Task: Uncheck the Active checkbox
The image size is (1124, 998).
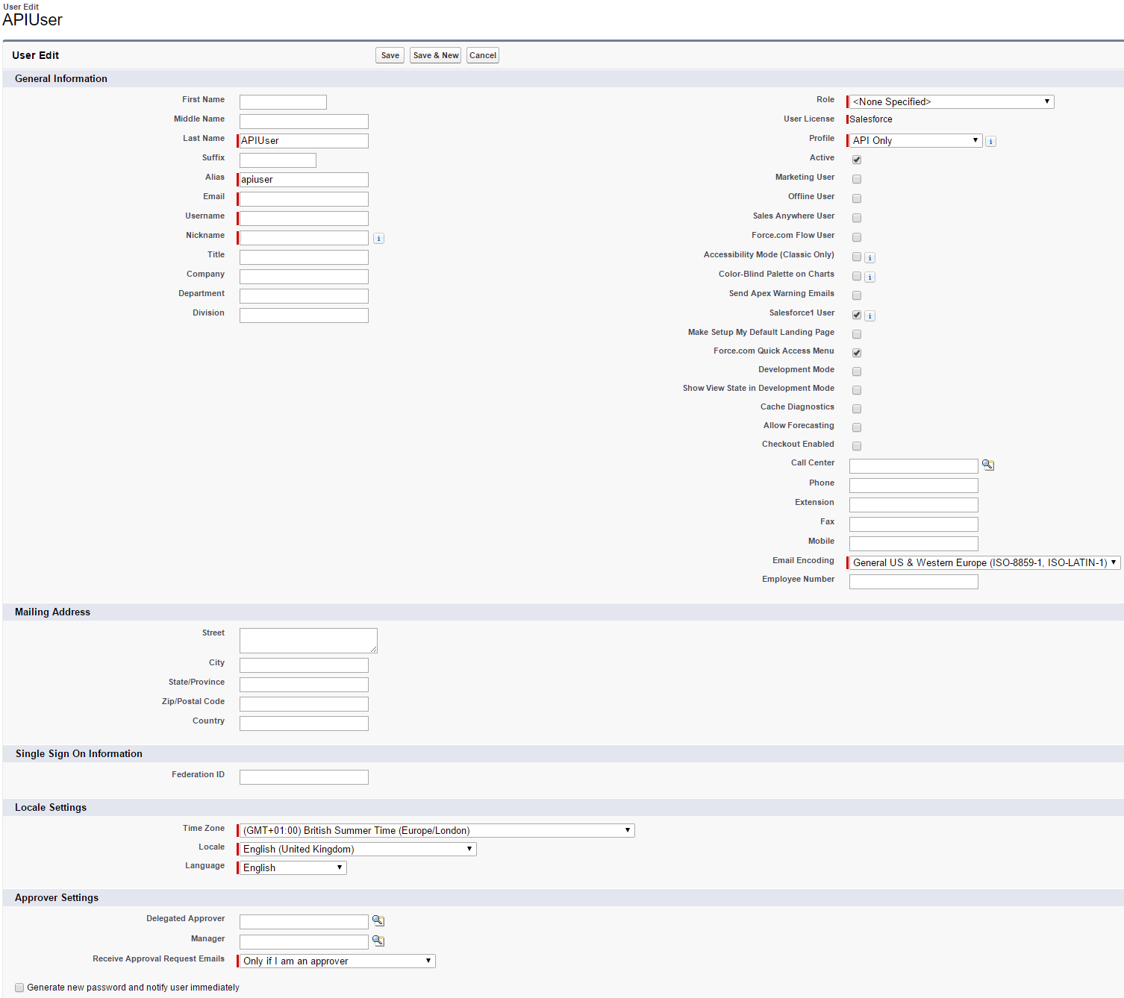Action: coord(857,160)
